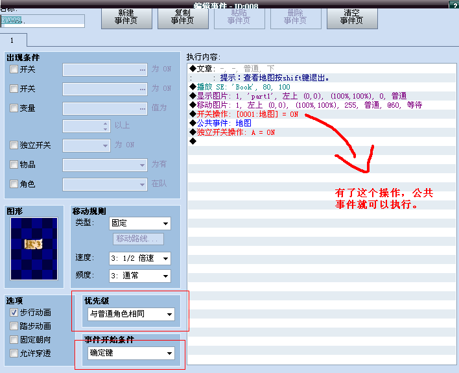
Task: Open the 事件开始条件 dropdown 确定键
Action: click(131, 353)
